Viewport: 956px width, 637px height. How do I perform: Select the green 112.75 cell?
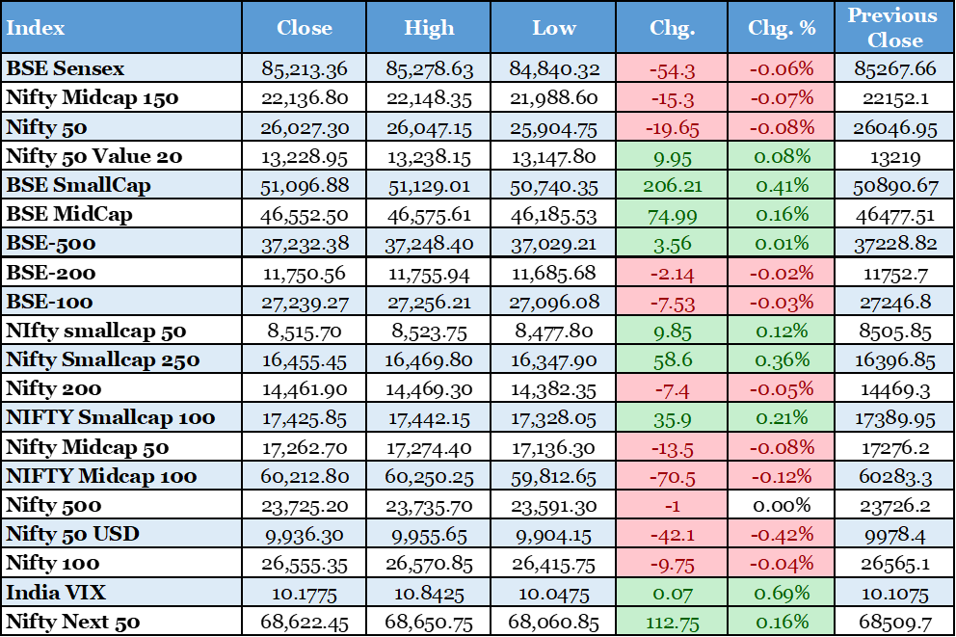click(672, 621)
